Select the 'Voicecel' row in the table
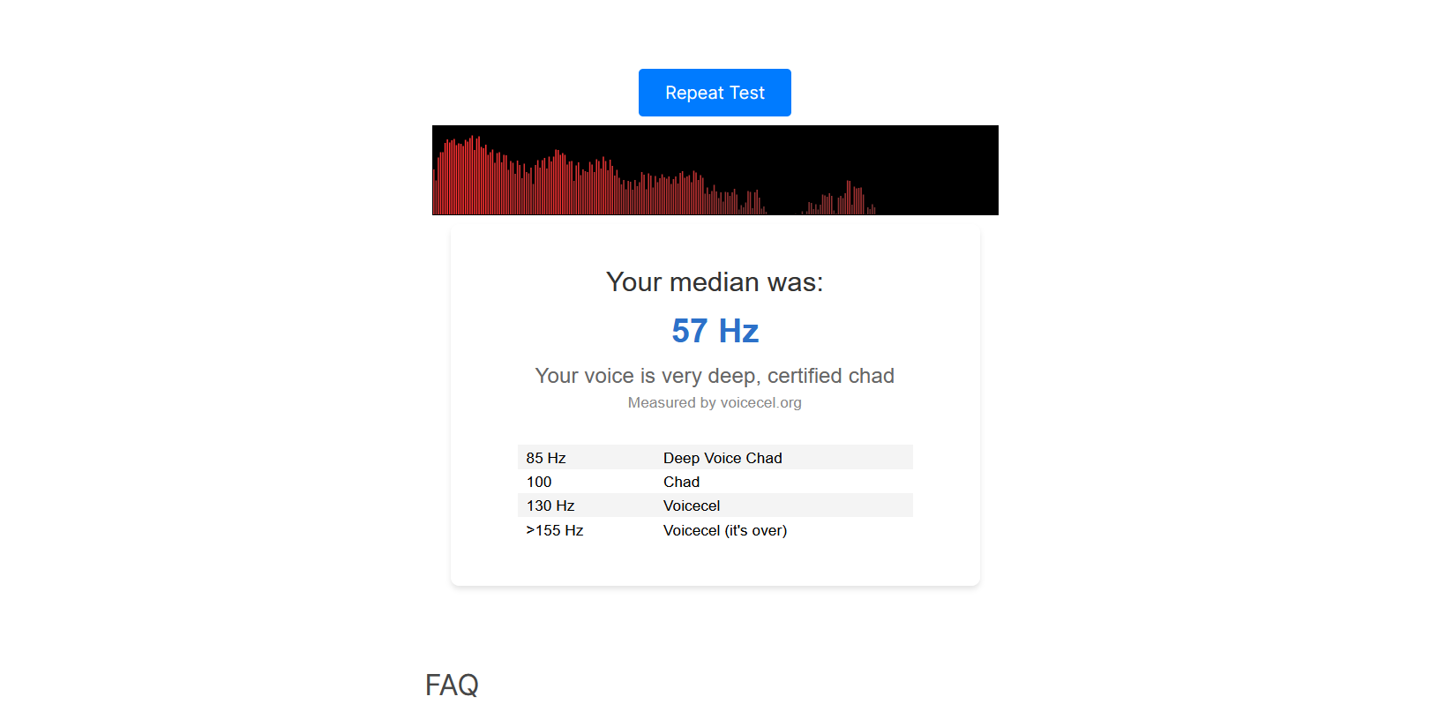Viewport: 1430px width, 719px height. tap(692, 506)
